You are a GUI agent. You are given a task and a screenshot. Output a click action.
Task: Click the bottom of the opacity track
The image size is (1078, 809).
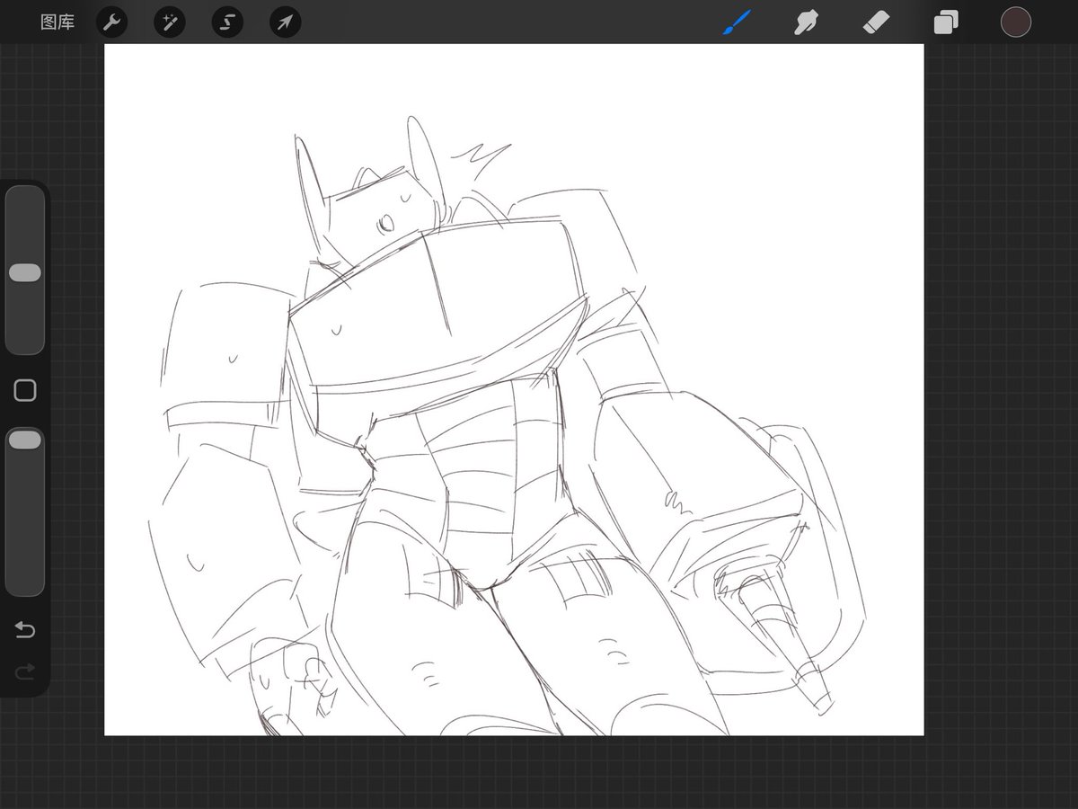[25, 586]
